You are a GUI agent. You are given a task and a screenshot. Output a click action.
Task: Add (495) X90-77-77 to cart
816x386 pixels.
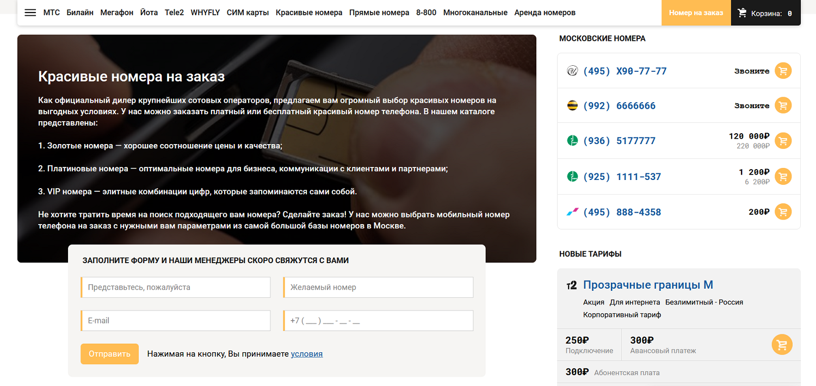[x=783, y=71]
